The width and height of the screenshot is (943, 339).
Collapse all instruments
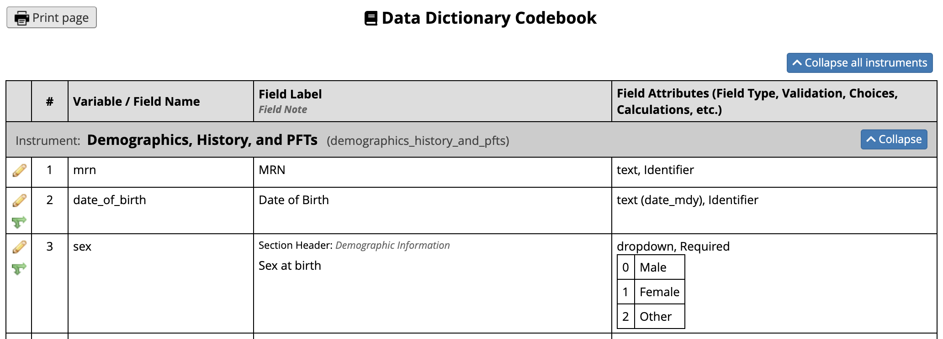coord(859,63)
